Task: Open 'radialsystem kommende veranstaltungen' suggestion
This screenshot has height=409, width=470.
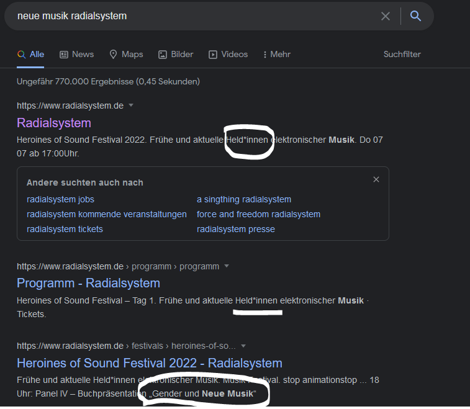Action: (106, 214)
